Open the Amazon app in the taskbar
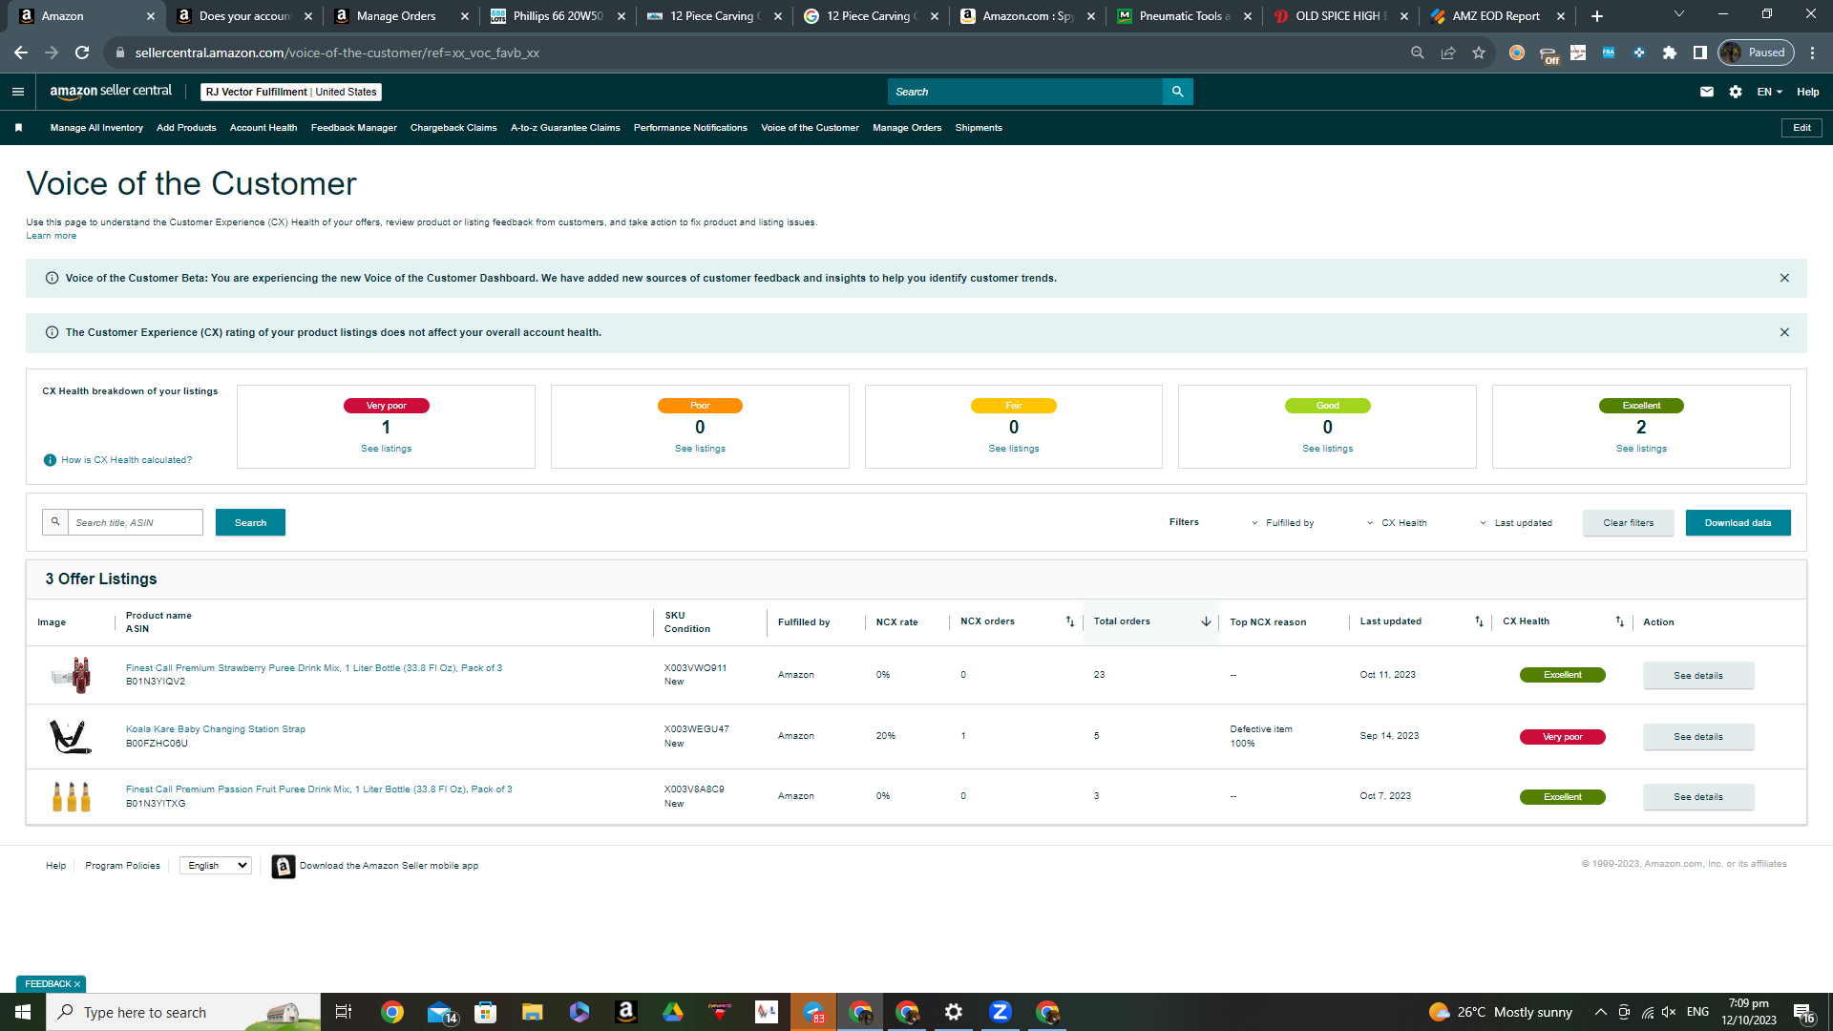Screen dimensions: 1833x1031 [x=626, y=1012]
